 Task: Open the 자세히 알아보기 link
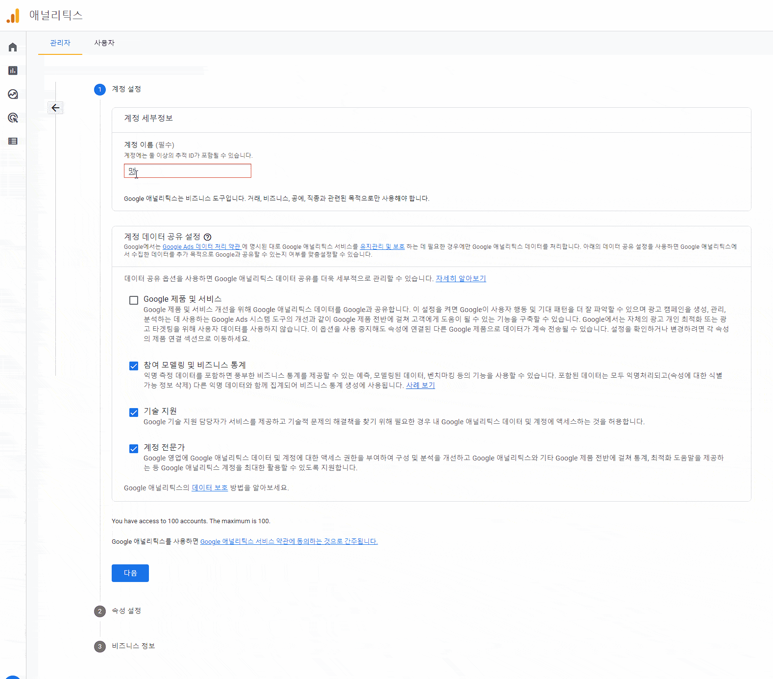[x=461, y=278]
